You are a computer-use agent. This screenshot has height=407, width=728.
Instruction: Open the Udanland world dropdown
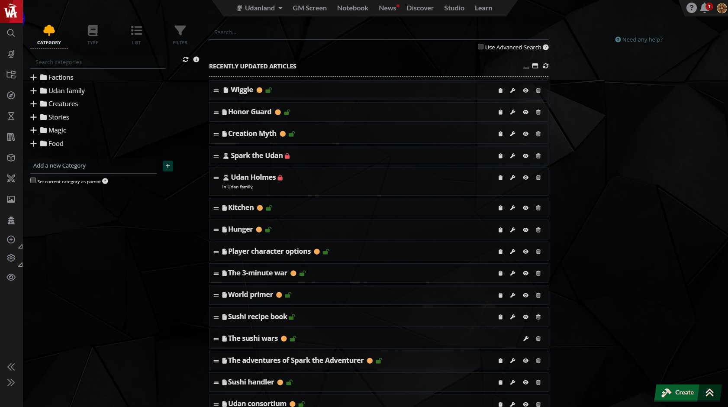[260, 8]
